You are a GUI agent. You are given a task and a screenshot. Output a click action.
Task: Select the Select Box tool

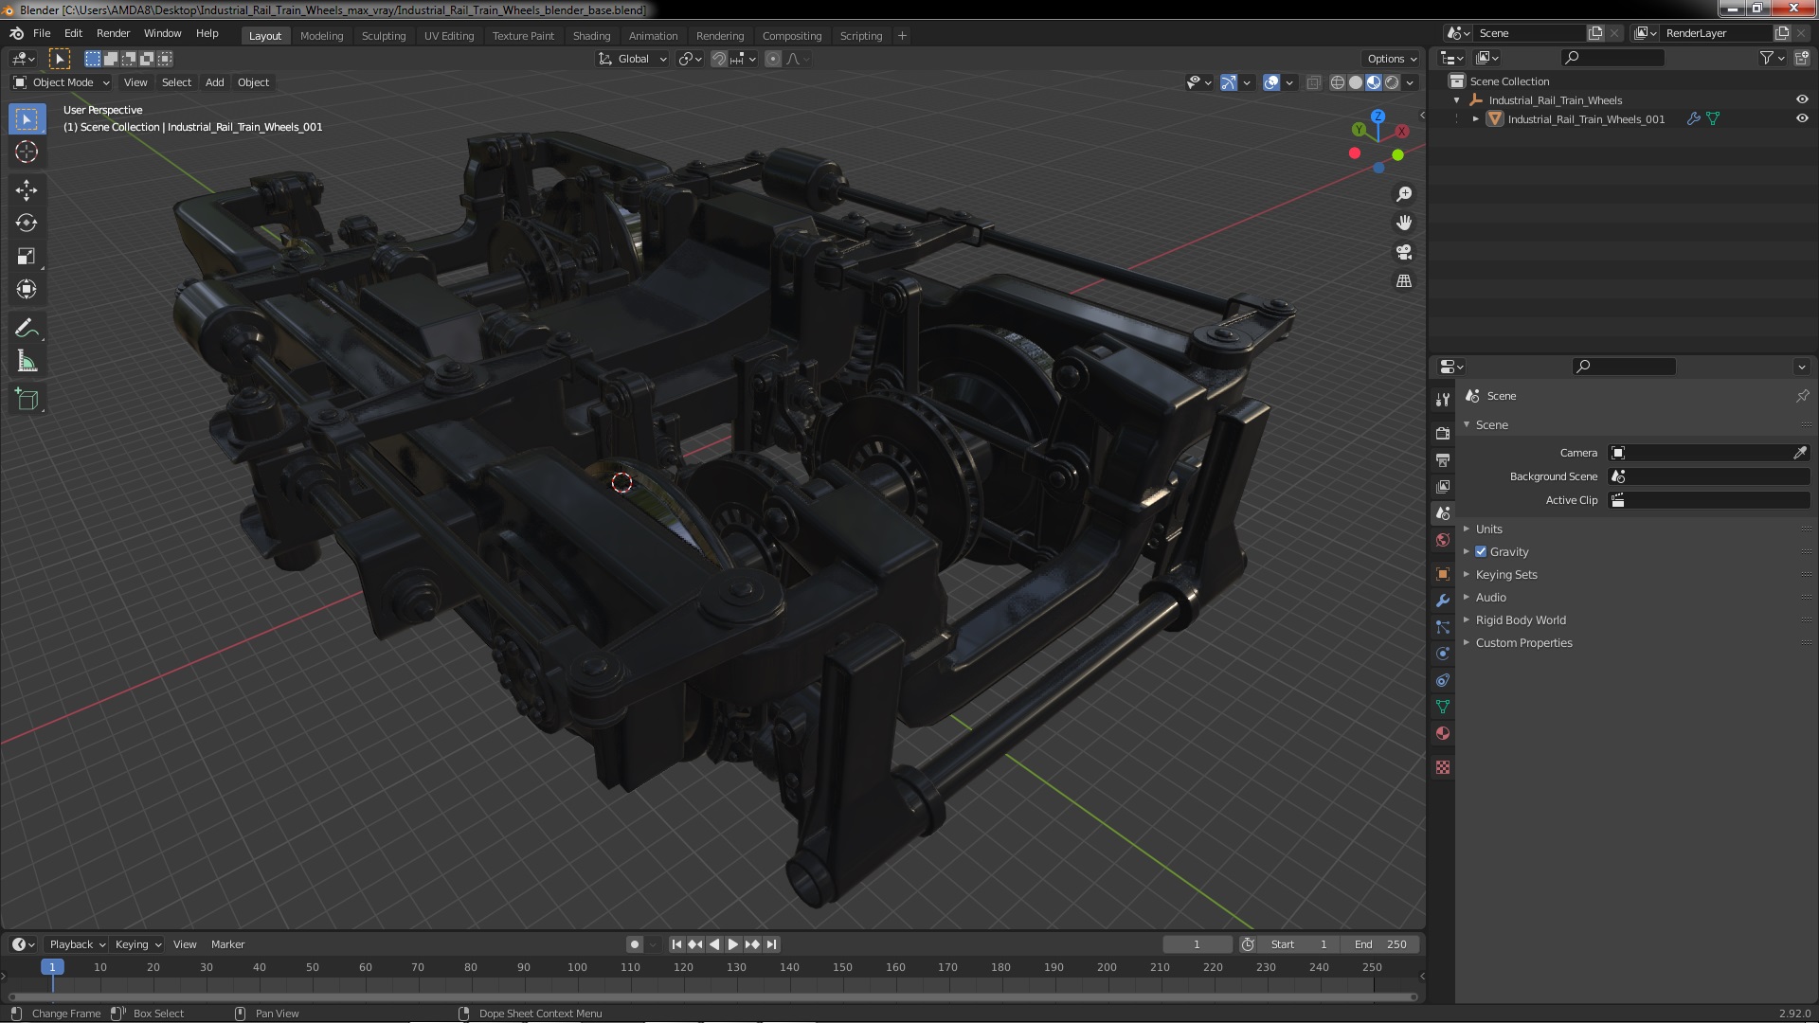(x=27, y=119)
